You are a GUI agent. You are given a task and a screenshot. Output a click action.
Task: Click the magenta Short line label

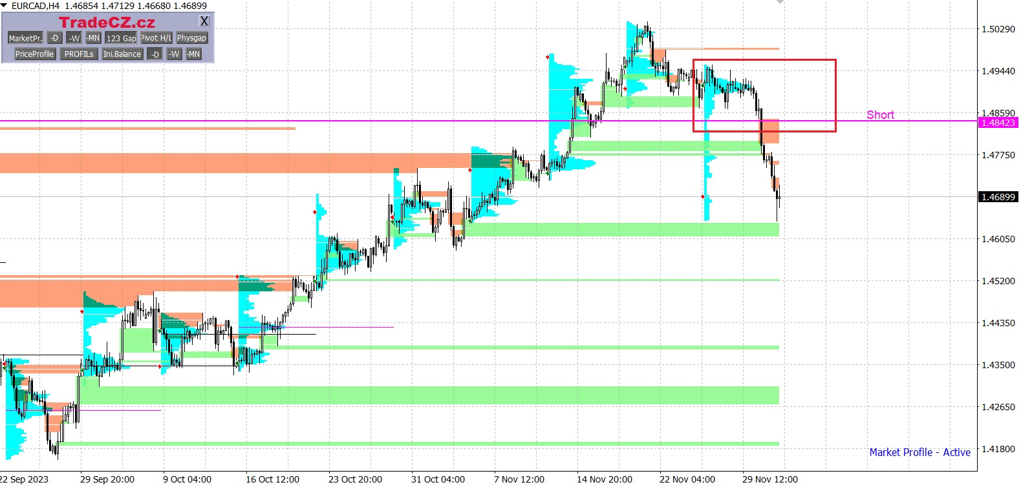click(x=880, y=115)
